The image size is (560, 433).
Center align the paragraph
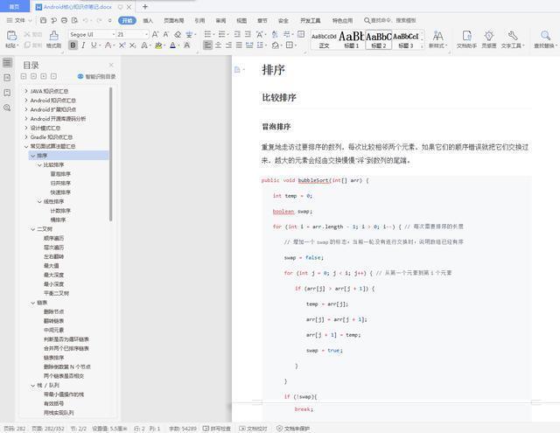click(x=218, y=45)
